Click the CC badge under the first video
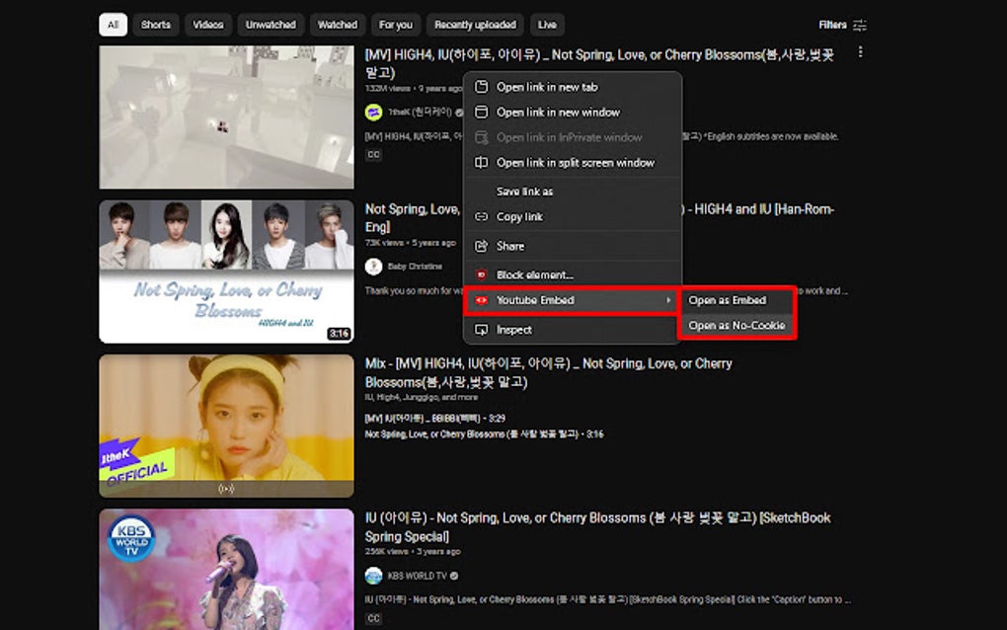Image resolution: width=1007 pixels, height=630 pixels. point(372,154)
